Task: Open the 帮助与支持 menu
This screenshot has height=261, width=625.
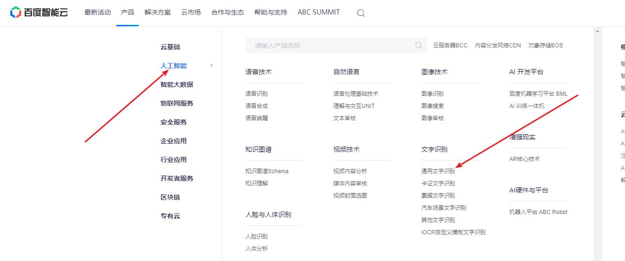Action: tap(271, 12)
